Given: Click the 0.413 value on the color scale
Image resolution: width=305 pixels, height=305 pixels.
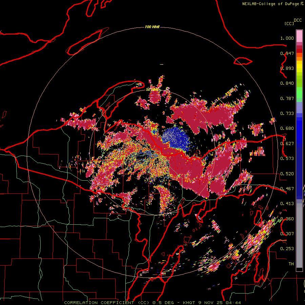Looking at the screenshot, I should click(x=287, y=204).
